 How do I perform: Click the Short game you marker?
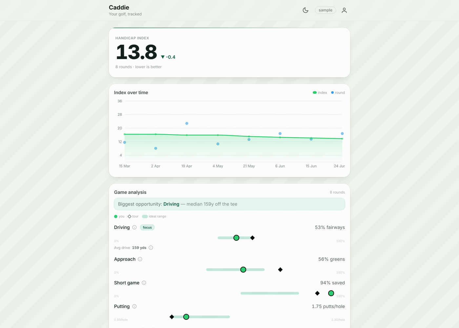[331, 293]
